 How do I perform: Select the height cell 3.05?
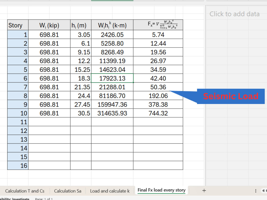(81, 35)
